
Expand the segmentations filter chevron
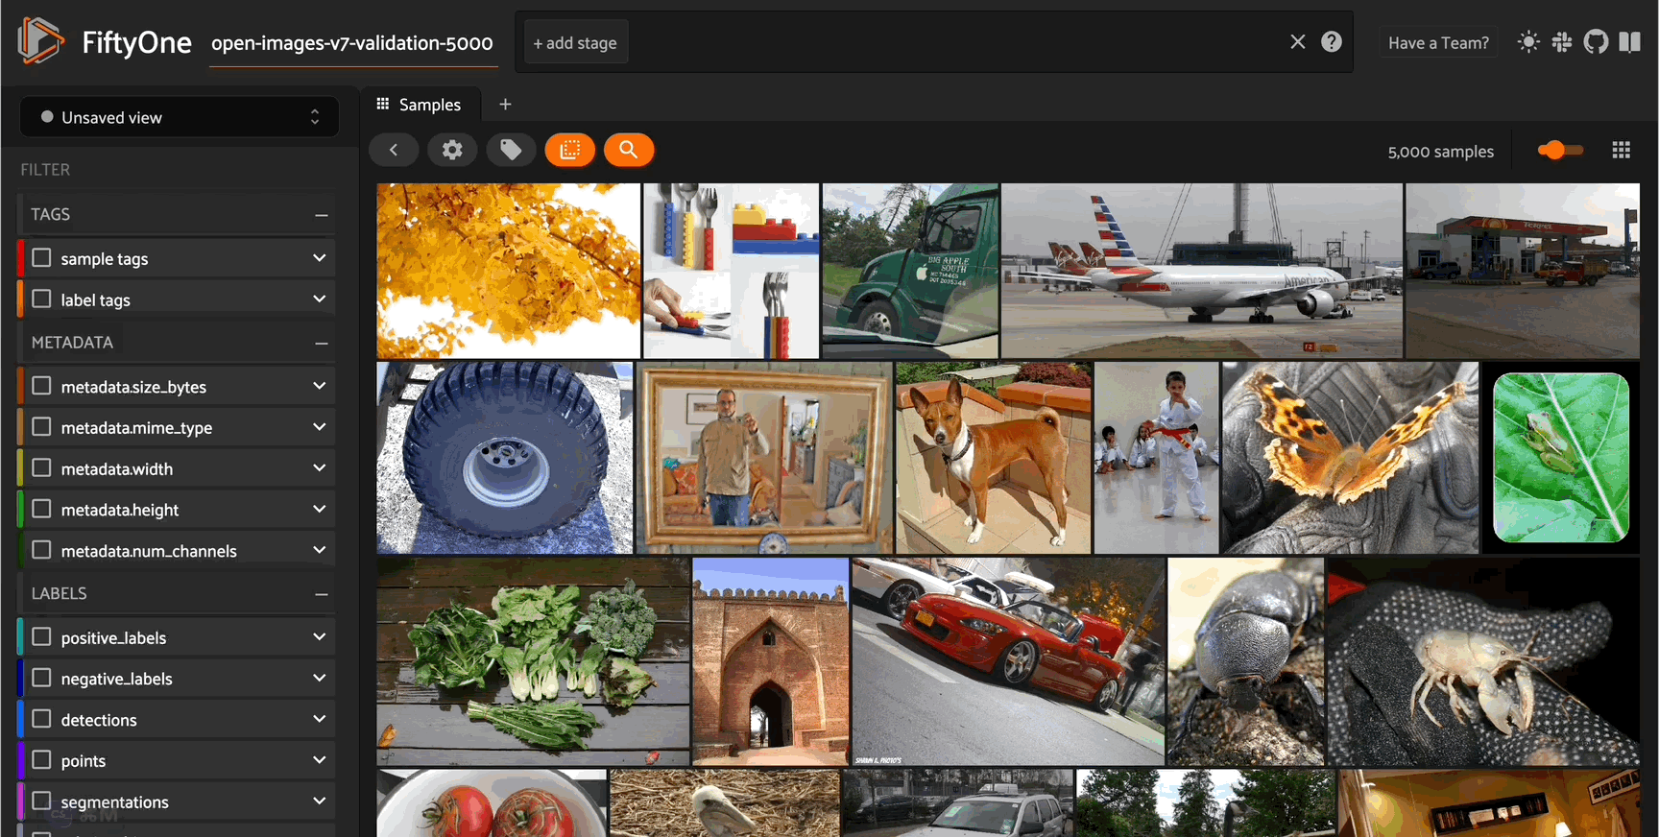[x=320, y=801]
